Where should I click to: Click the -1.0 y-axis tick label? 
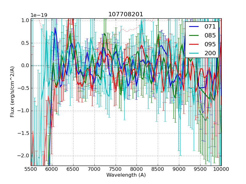24,111
